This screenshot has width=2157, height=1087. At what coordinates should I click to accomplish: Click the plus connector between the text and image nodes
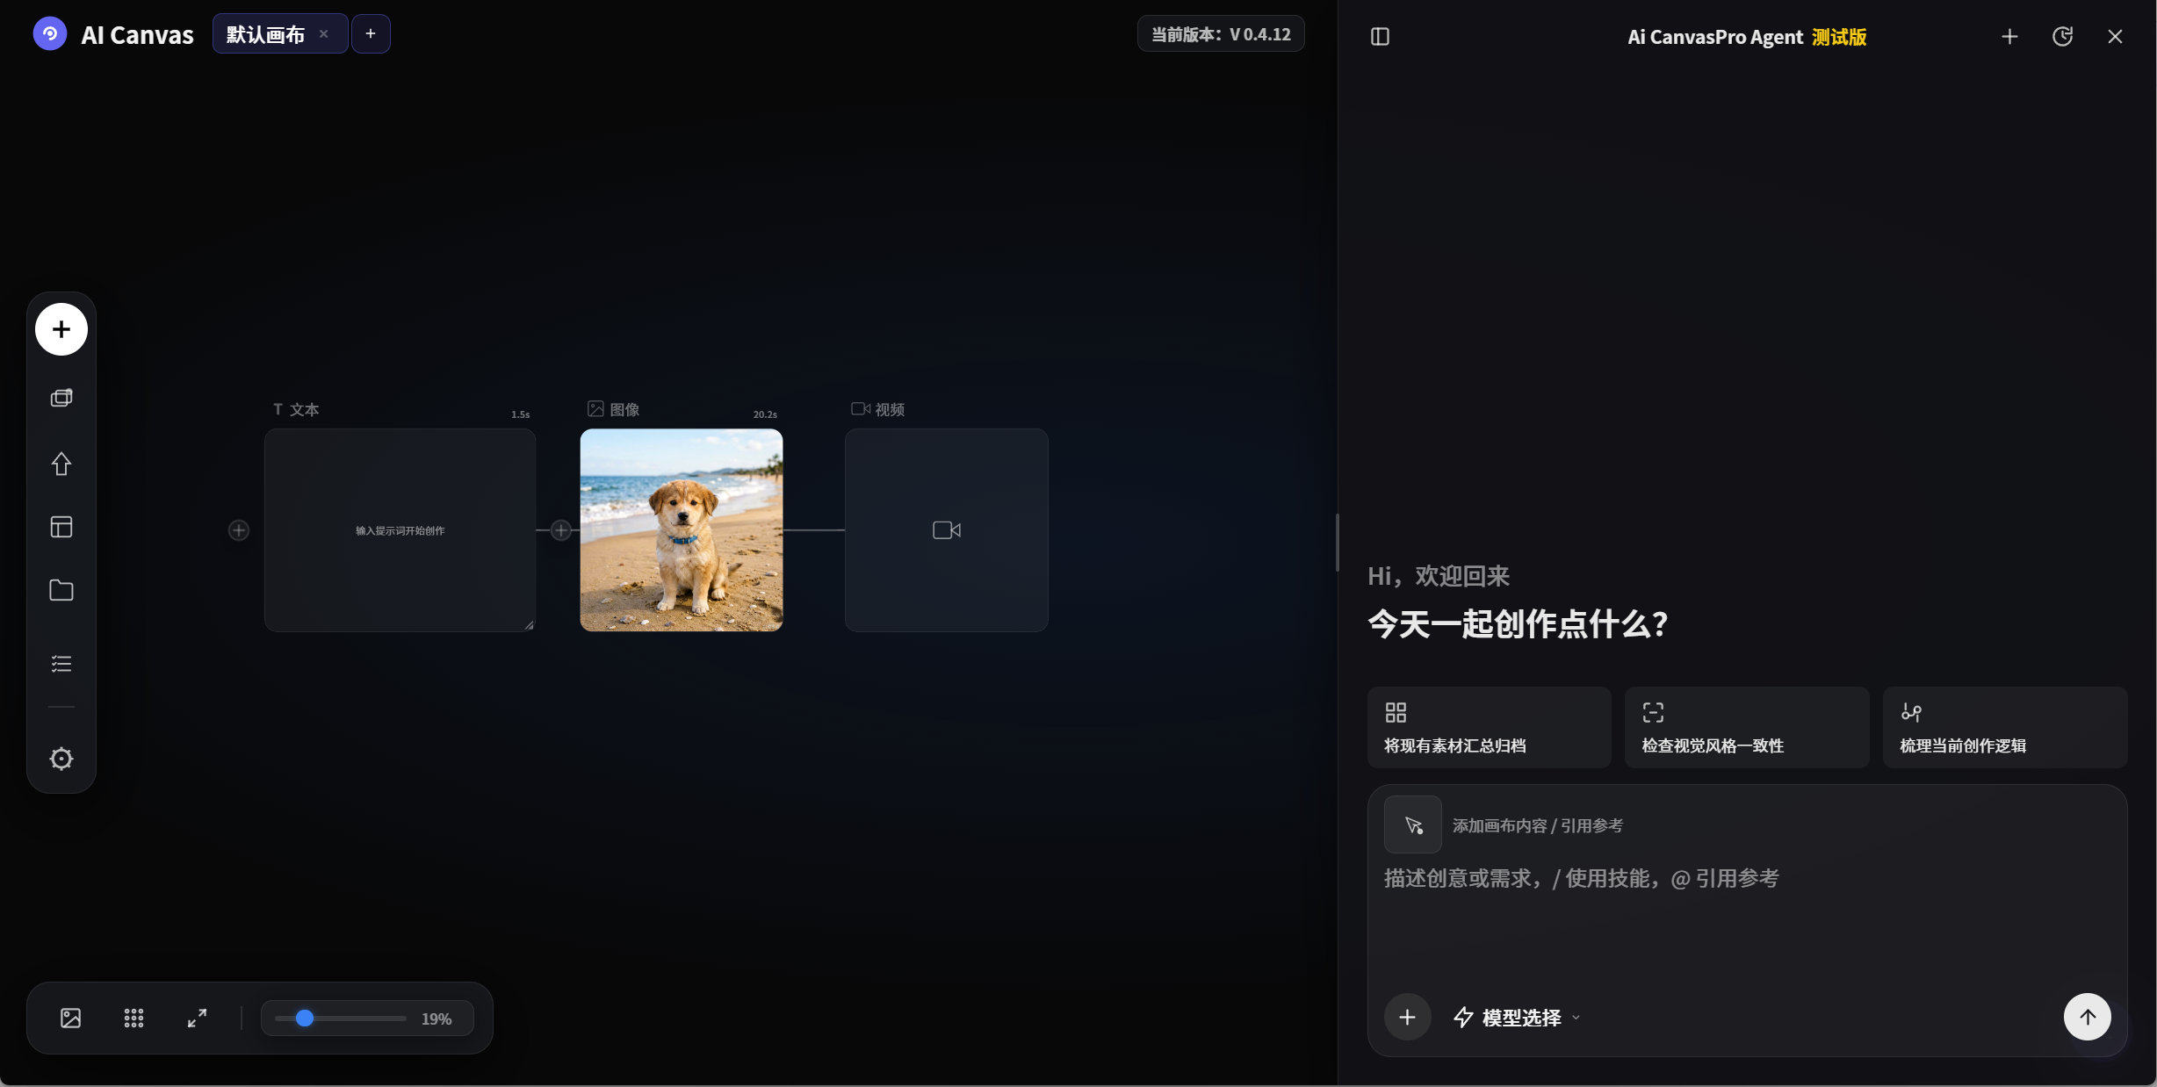pos(561,530)
